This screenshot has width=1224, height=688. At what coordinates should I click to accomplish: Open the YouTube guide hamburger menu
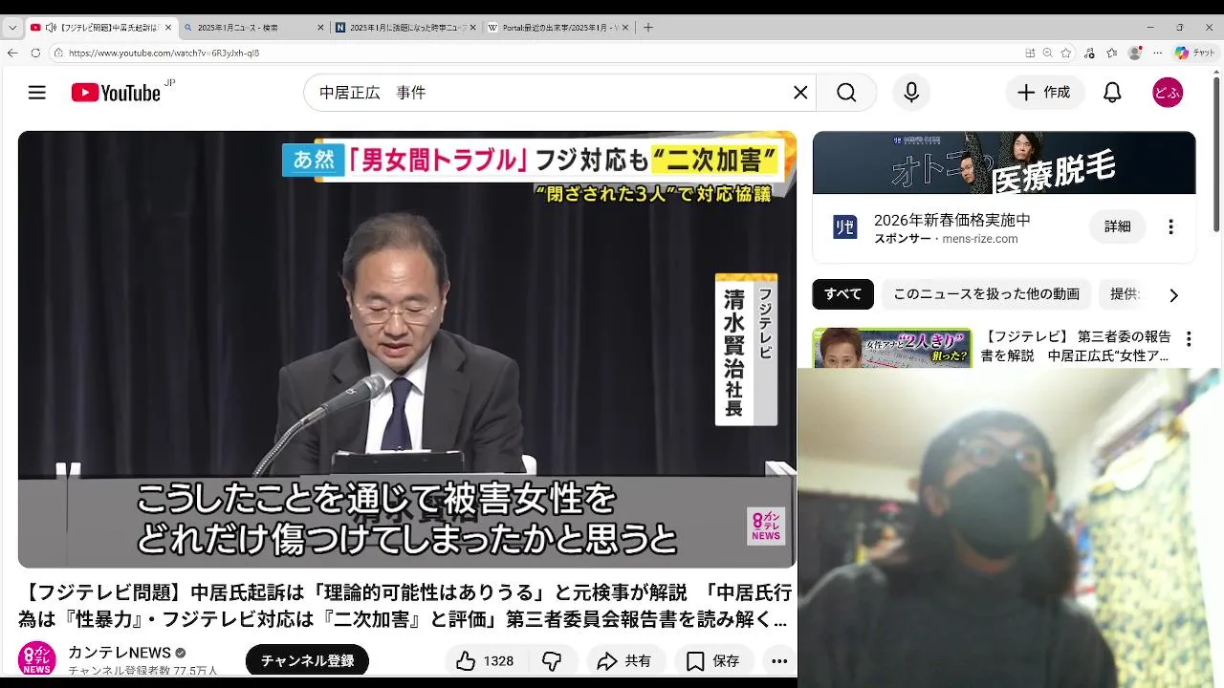(x=37, y=93)
